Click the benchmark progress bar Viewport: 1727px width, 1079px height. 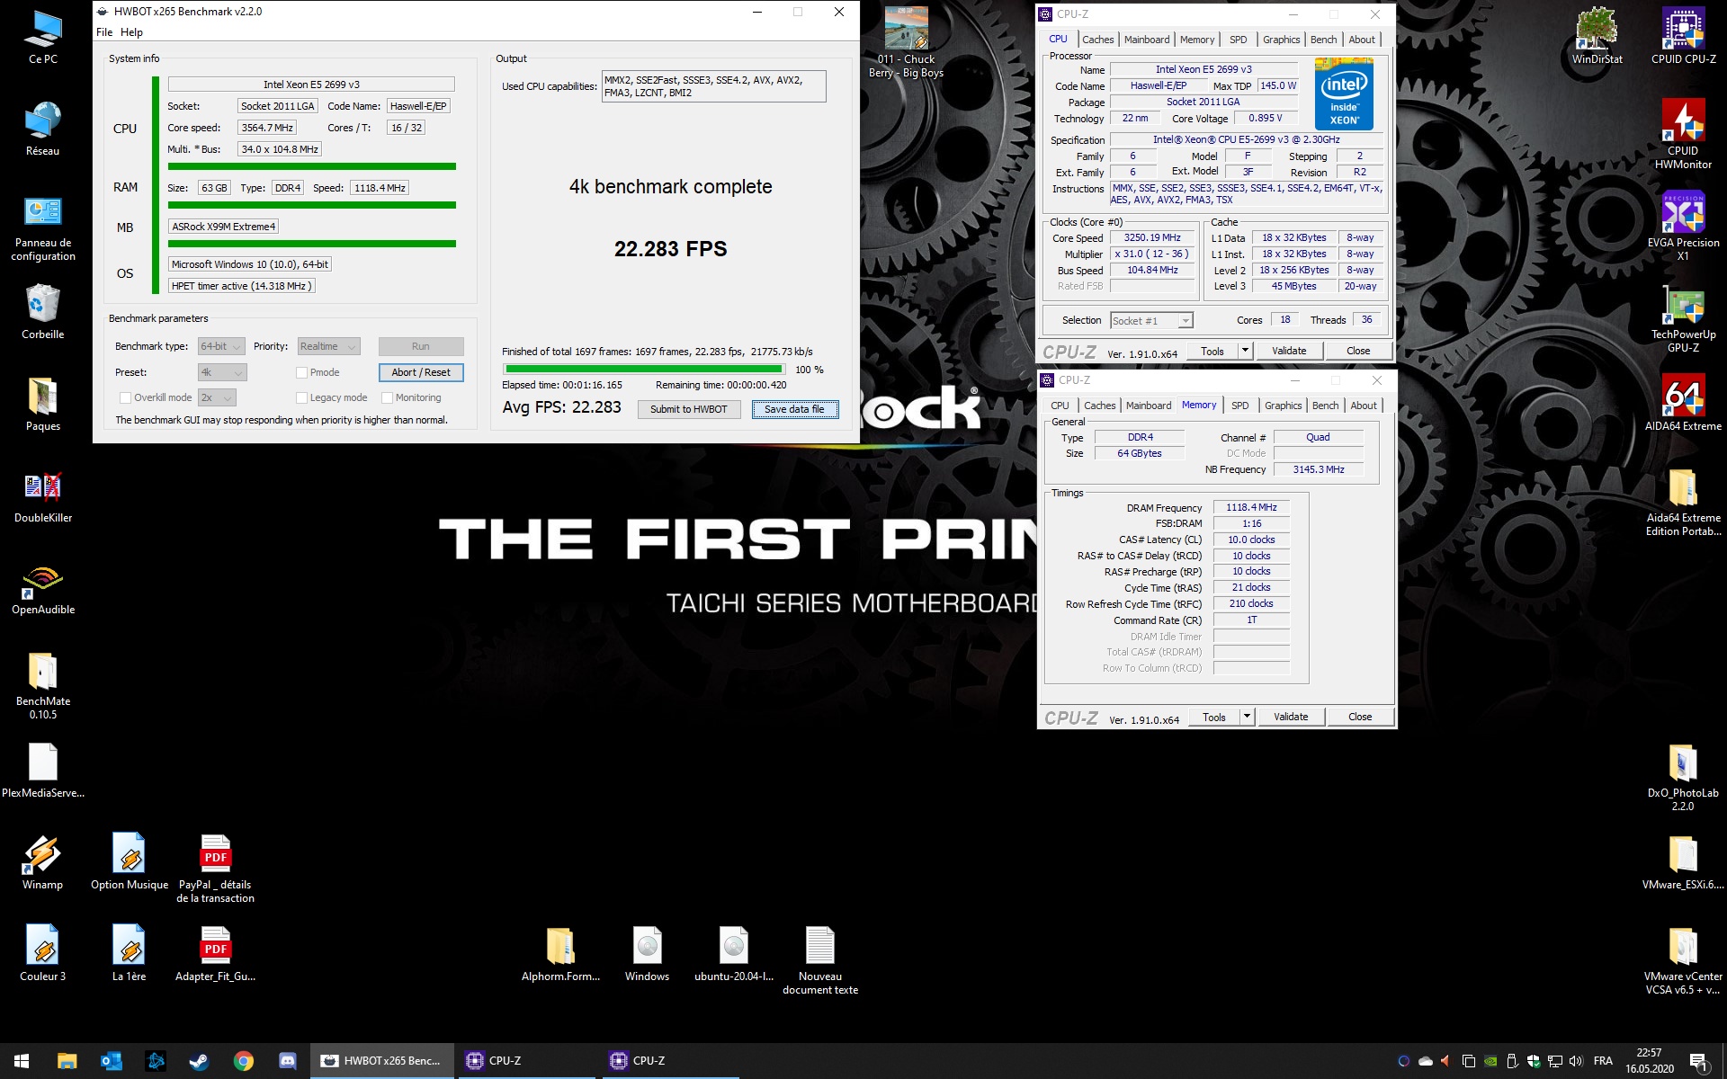[x=643, y=369]
